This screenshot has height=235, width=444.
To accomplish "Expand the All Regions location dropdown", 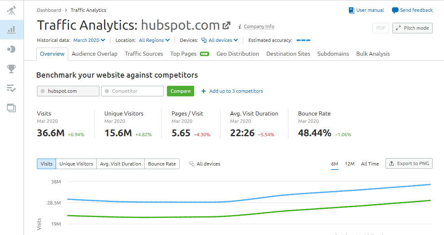I will coord(154,40).
